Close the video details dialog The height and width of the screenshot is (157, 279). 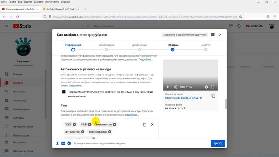pos(220,35)
